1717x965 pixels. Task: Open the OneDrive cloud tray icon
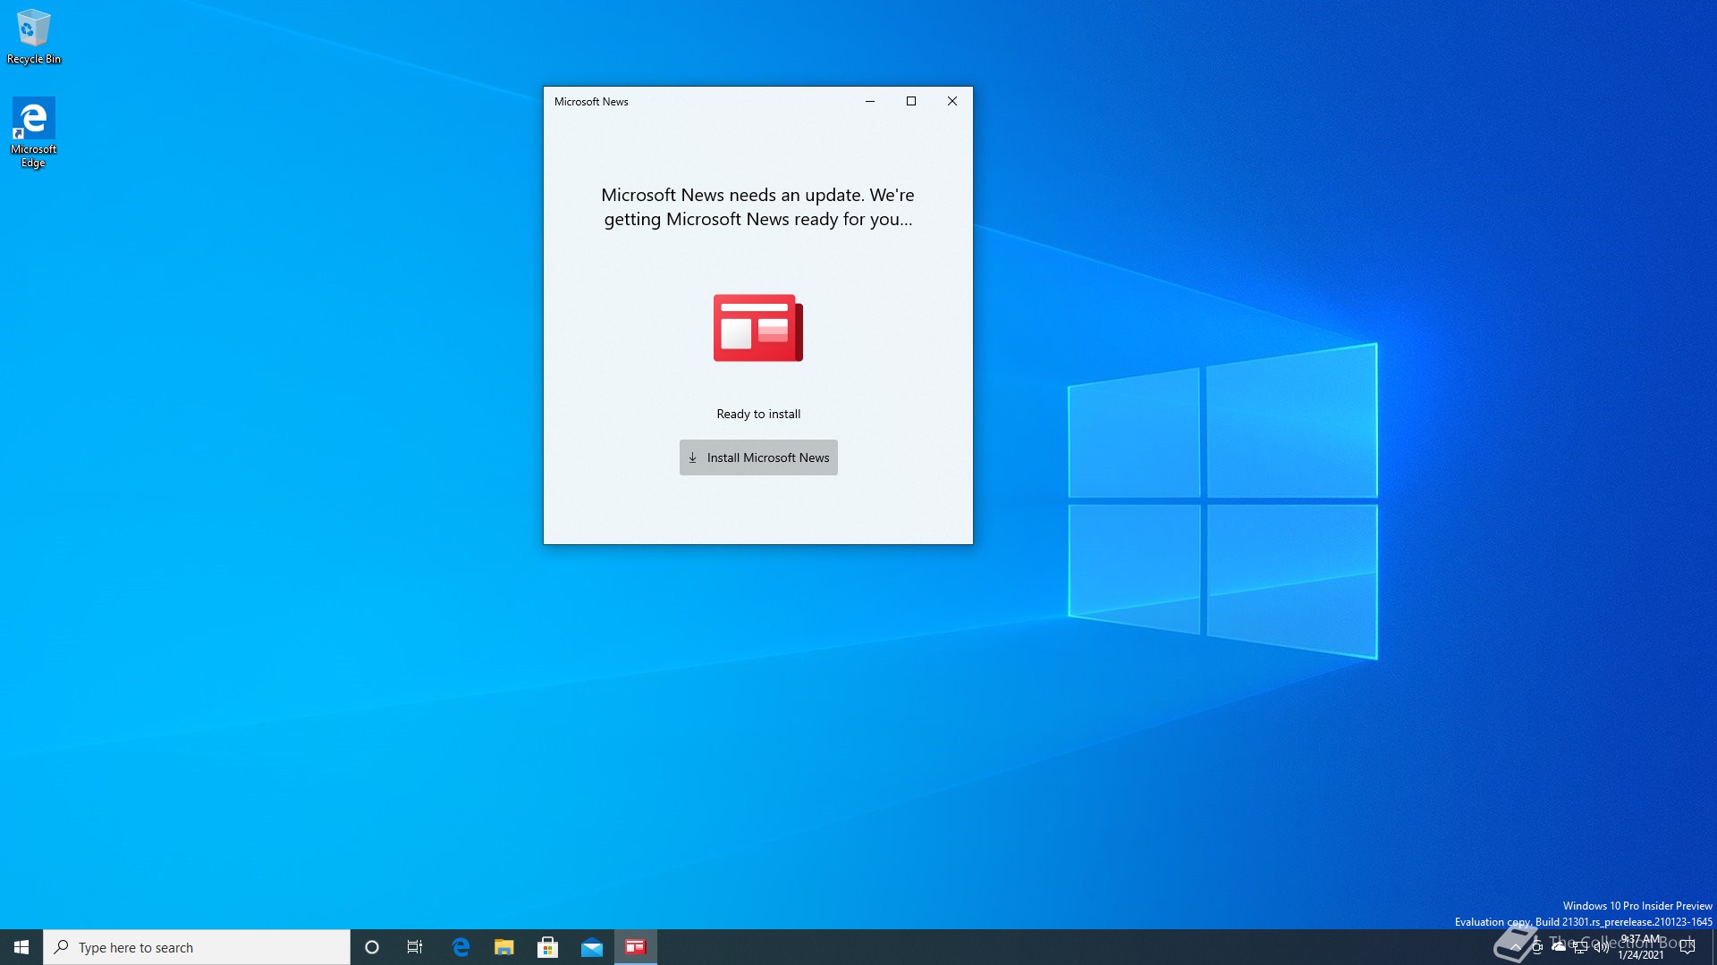1559,946
